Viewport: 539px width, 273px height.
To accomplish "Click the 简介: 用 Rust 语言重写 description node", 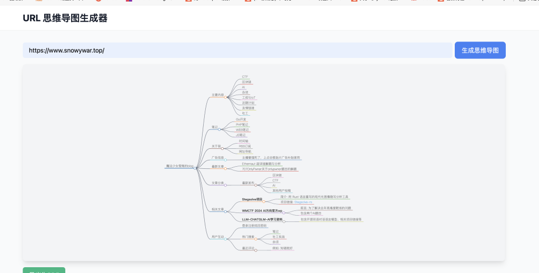I will [314, 197].
